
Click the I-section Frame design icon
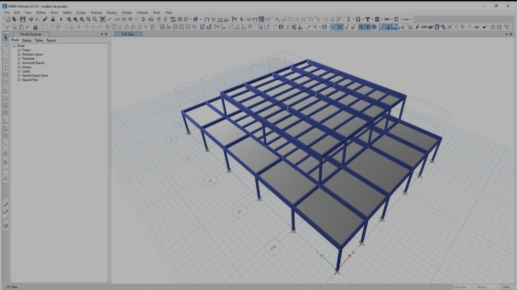(x=348, y=20)
